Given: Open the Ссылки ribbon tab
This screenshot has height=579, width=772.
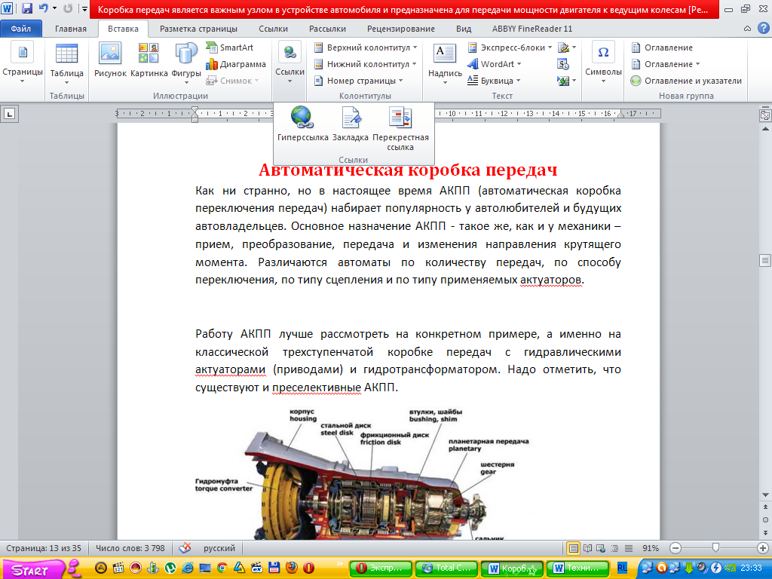Looking at the screenshot, I should pos(273,29).
